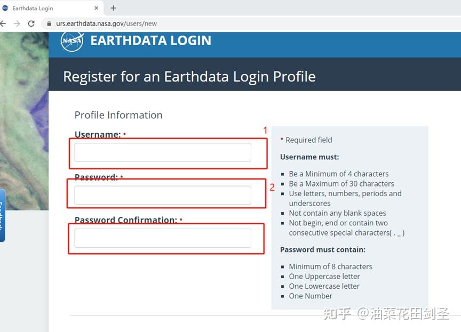Click the EARTHDATA LOGIN header link

coord(150,40)
